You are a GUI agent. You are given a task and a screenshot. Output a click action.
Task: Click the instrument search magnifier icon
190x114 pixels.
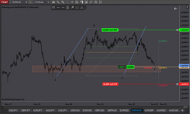coord(30,2)
